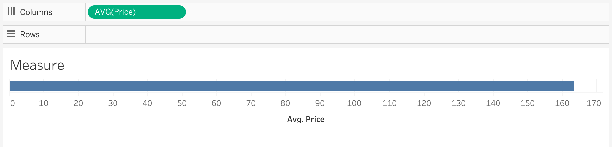Click the 100 axis tick label
Image resolution: width=612 pixels, height=147 pixels.
click(354, 103)
